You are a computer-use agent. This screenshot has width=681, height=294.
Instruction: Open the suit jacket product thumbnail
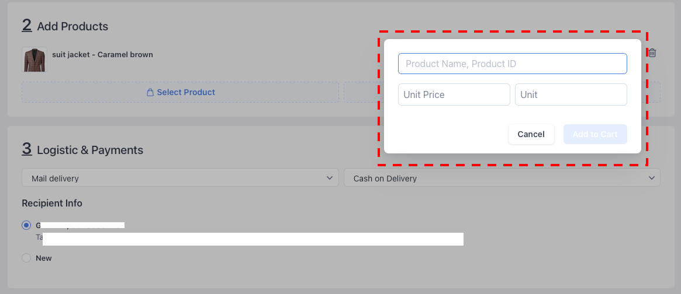34,60
